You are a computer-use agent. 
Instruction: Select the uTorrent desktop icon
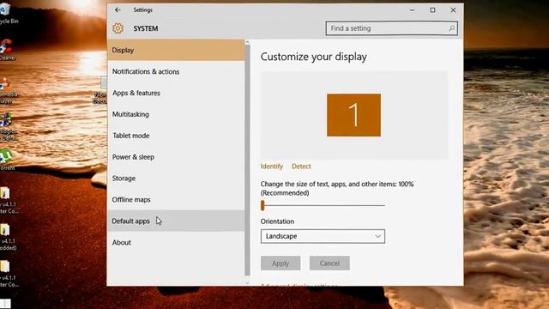6,160
